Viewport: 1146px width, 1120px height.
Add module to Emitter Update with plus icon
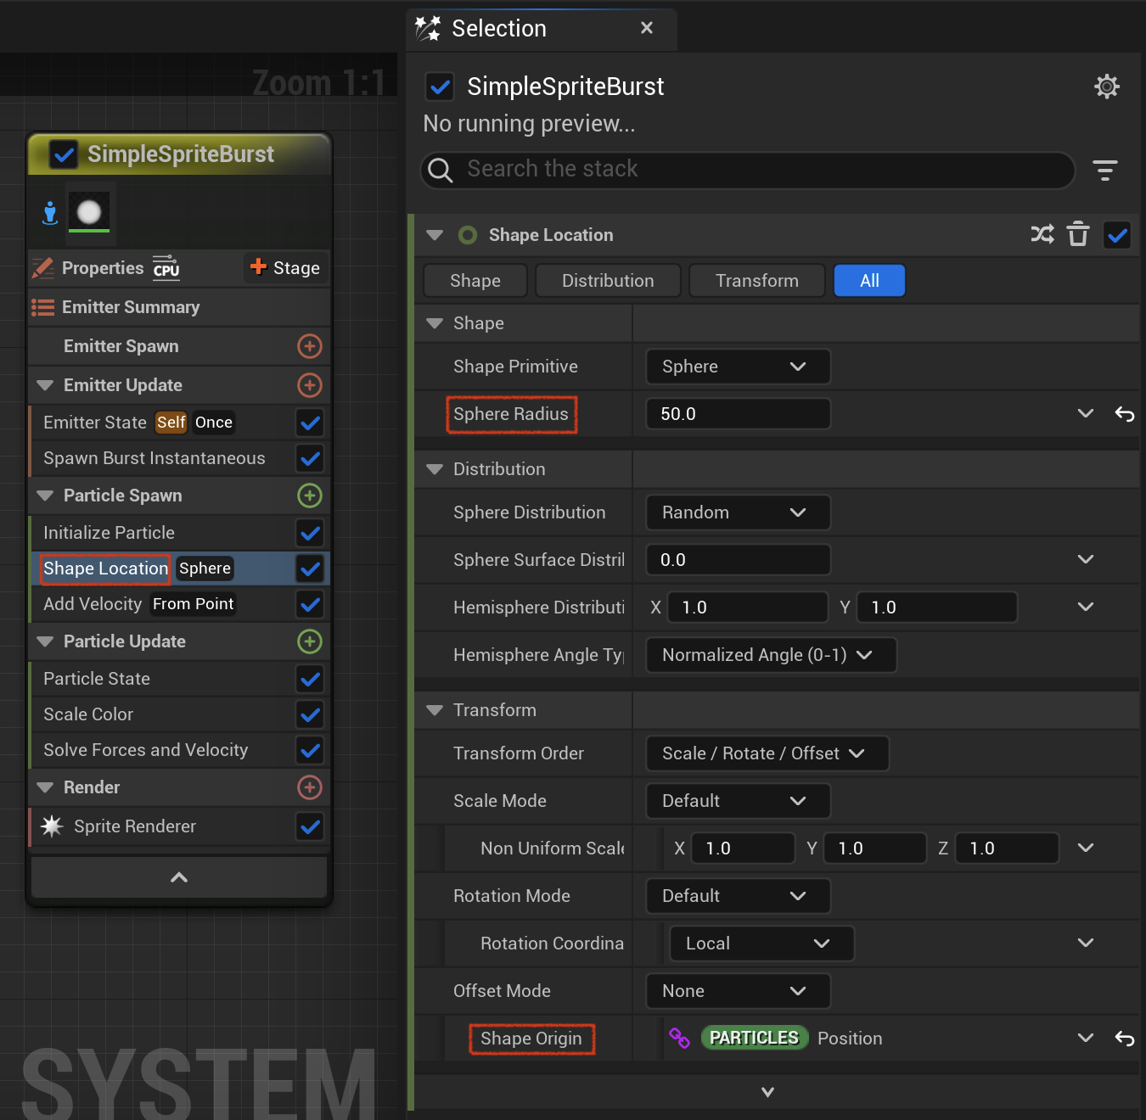(x=310, y=385)
